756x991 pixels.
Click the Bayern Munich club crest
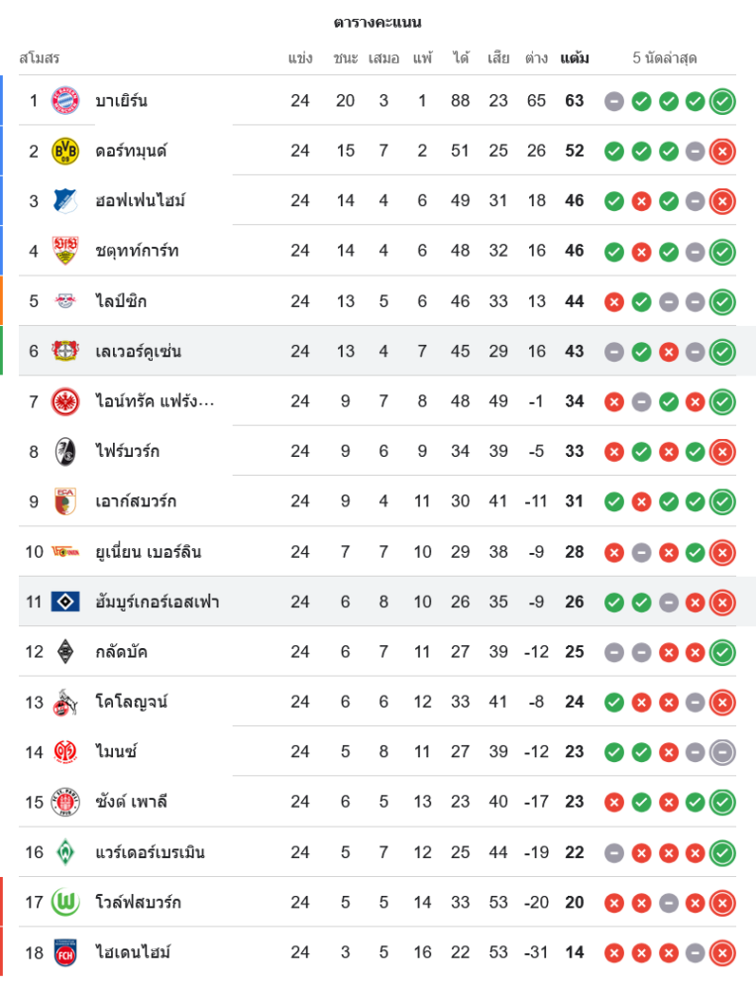[x=65, y=101]
